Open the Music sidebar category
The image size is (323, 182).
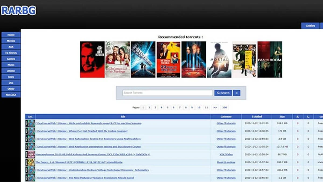pos(11,65)
